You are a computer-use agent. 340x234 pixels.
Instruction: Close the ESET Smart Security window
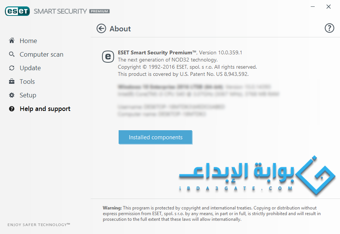(x=329, y=7)
